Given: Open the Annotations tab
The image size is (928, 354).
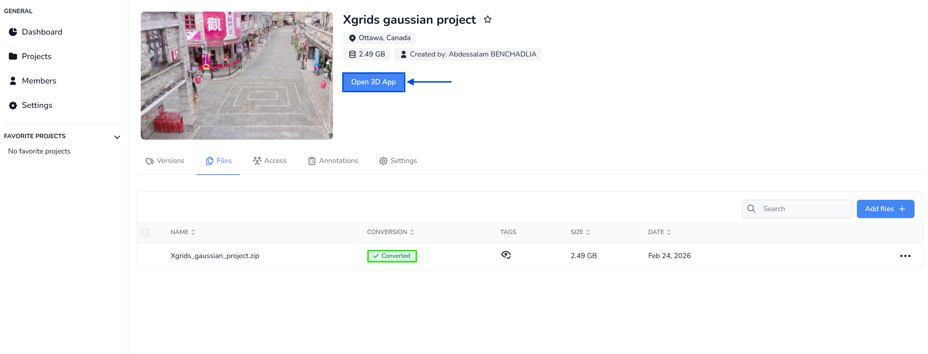Looking at the screenshot, I should (333, 161).
